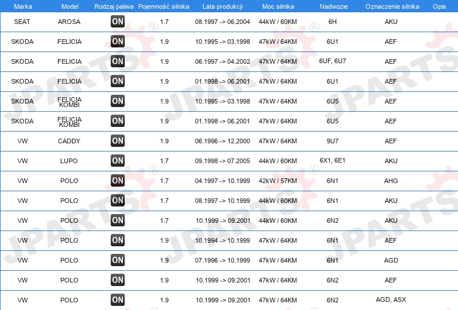The width and height of the screenshot is (458, 310).
Task: Click the Model column header
Action: pos(70,6)
